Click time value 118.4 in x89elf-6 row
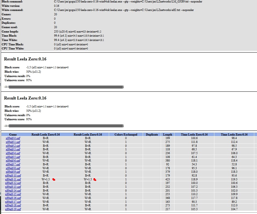The width and height of the screenshot is (257, 214). pyautogui.click(x=234, y=161)
